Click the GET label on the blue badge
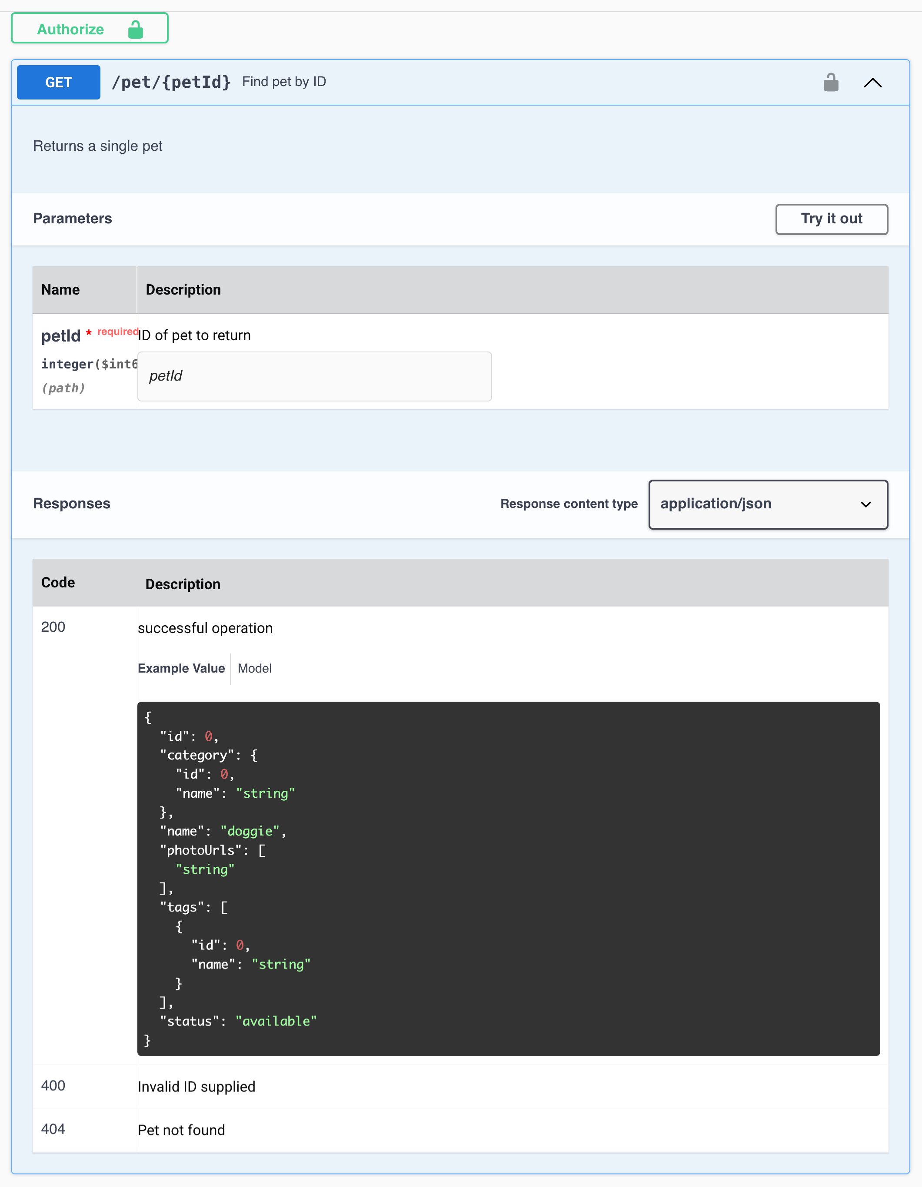 pyautogui.click(x=58, y=82)
